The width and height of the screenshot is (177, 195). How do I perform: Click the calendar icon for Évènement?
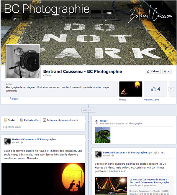click(45, 120)
